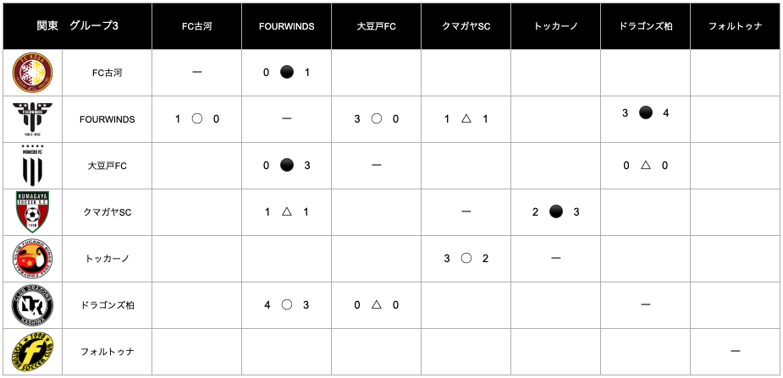Click the フォルトゥナ team name in row
The image size is (783, 378).
click(107, 352)
